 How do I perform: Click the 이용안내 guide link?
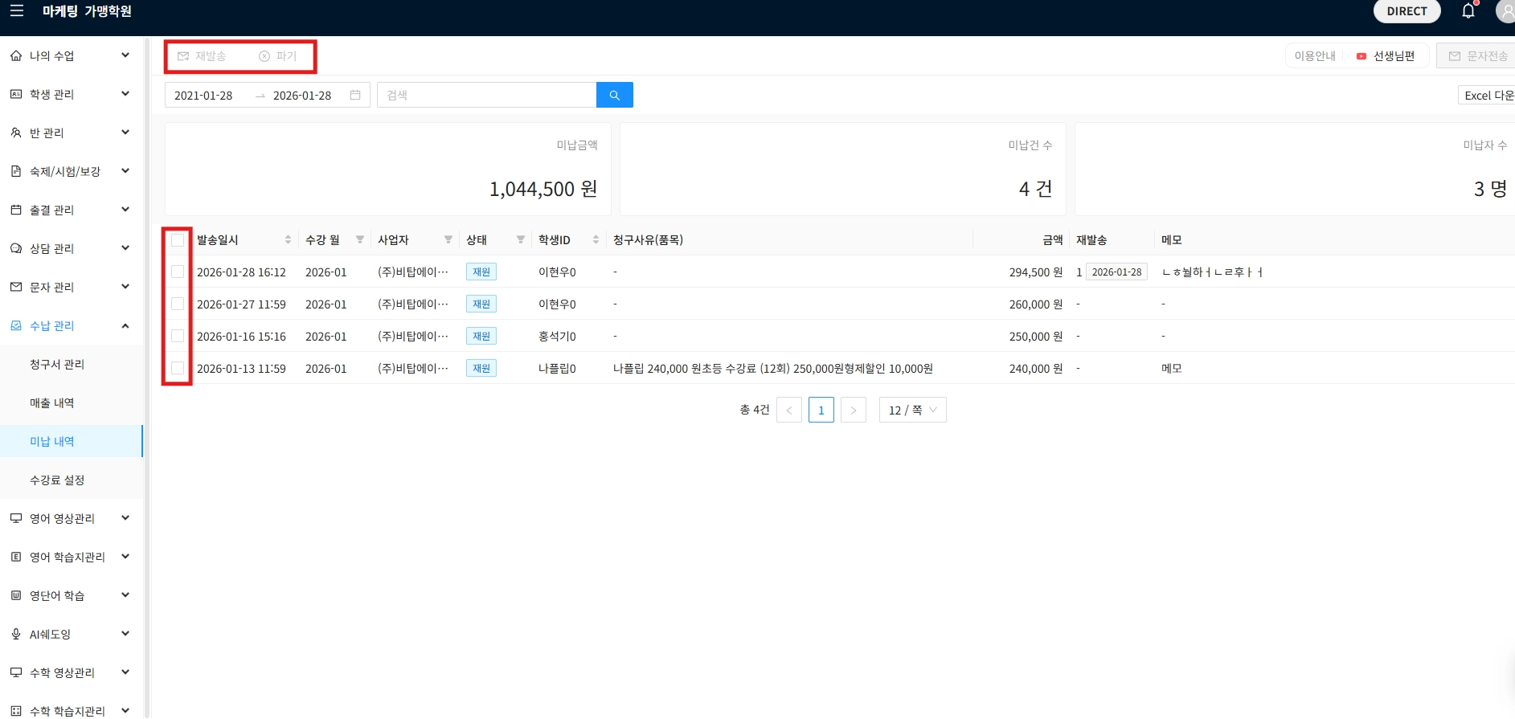pos(1315,56)
